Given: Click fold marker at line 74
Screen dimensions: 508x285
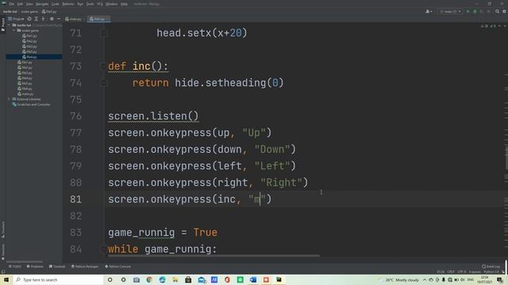Looking at the screenshot, I should (x=104, y=82).
